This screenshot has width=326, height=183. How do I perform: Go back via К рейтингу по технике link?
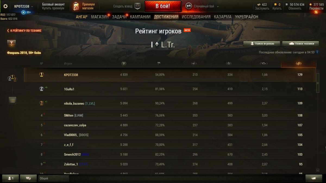point(24,31)
